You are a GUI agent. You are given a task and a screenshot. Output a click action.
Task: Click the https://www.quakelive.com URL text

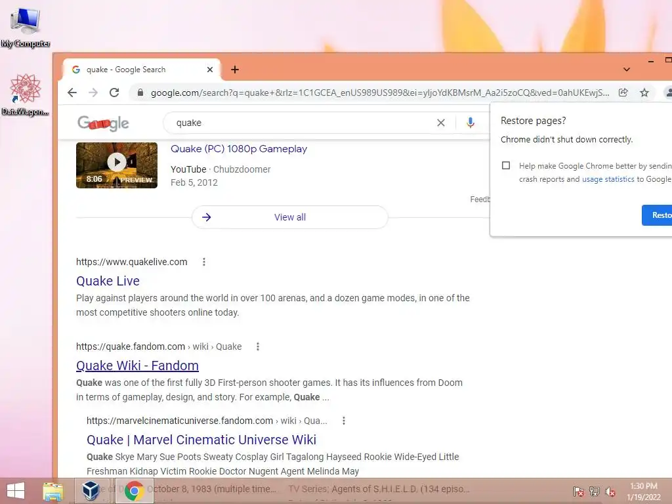point(131,262)
